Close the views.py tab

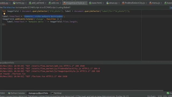pyautogui.click(x=119, y=3)
